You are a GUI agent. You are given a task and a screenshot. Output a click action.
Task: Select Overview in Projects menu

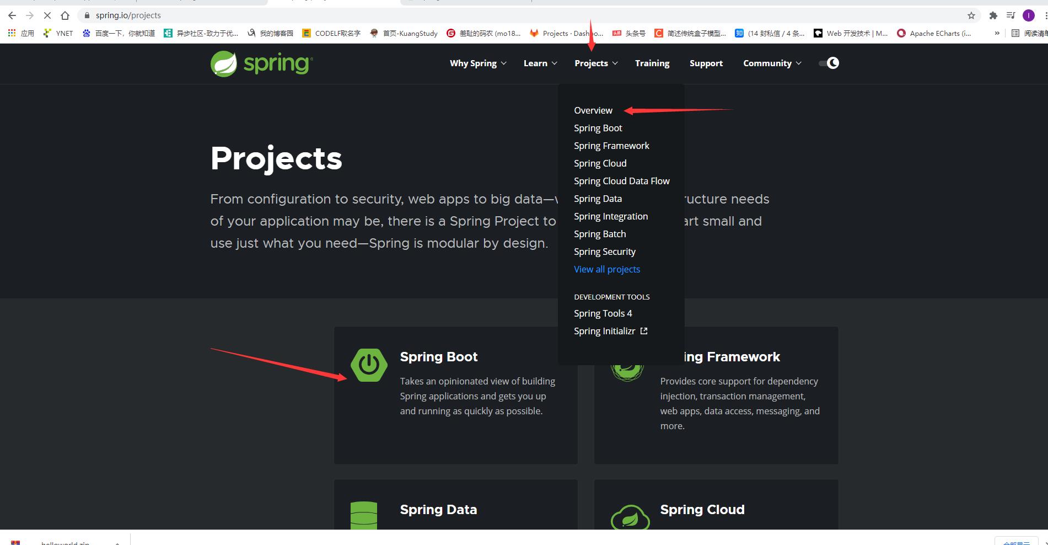pyautogui.click(x=593, y=110)
